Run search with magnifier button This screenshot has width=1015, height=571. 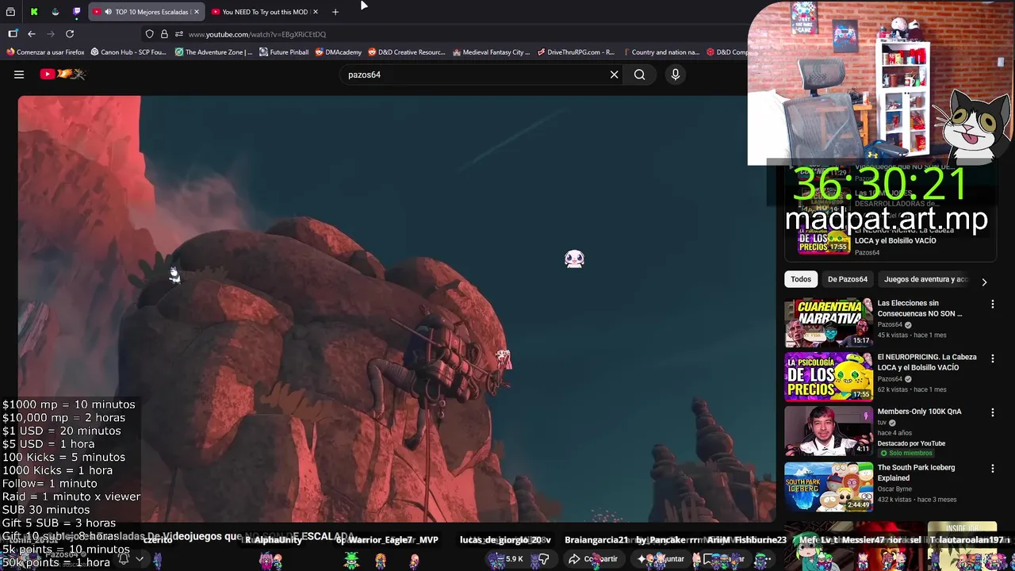(x=639, y=75)
